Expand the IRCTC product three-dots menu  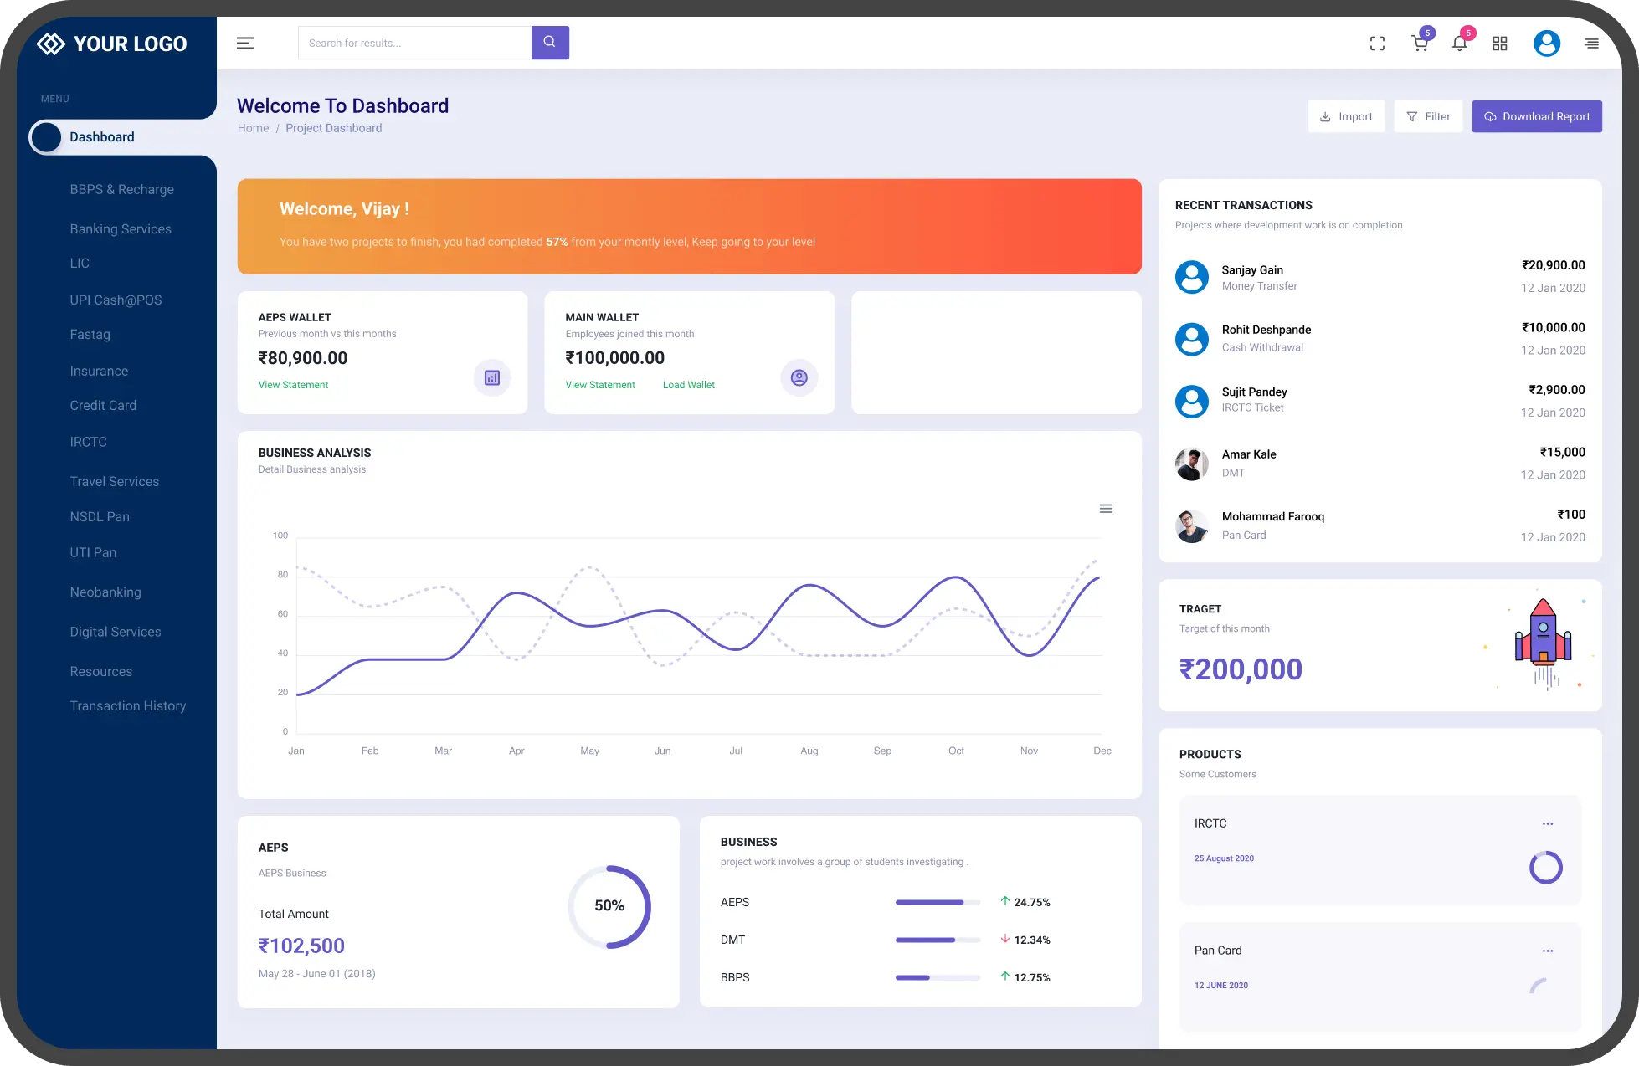(x=1547, y=824)
